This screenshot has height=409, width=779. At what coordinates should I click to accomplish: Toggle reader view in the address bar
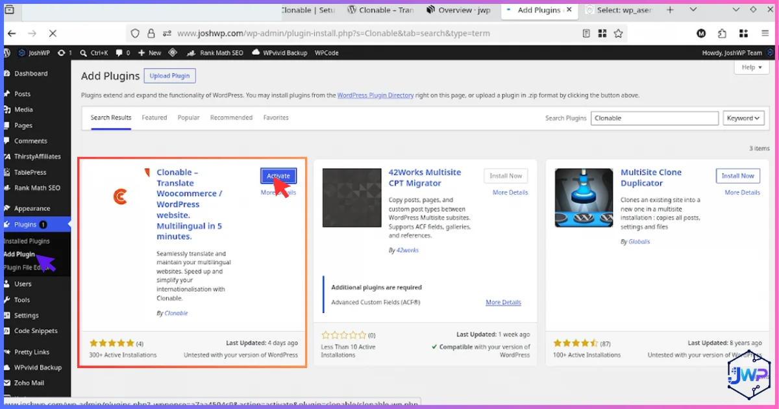tap(586, 33)
